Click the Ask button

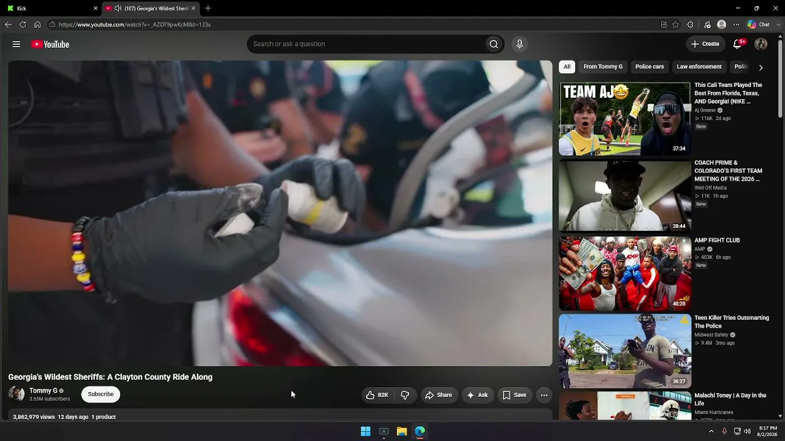(x=477, y=395)
